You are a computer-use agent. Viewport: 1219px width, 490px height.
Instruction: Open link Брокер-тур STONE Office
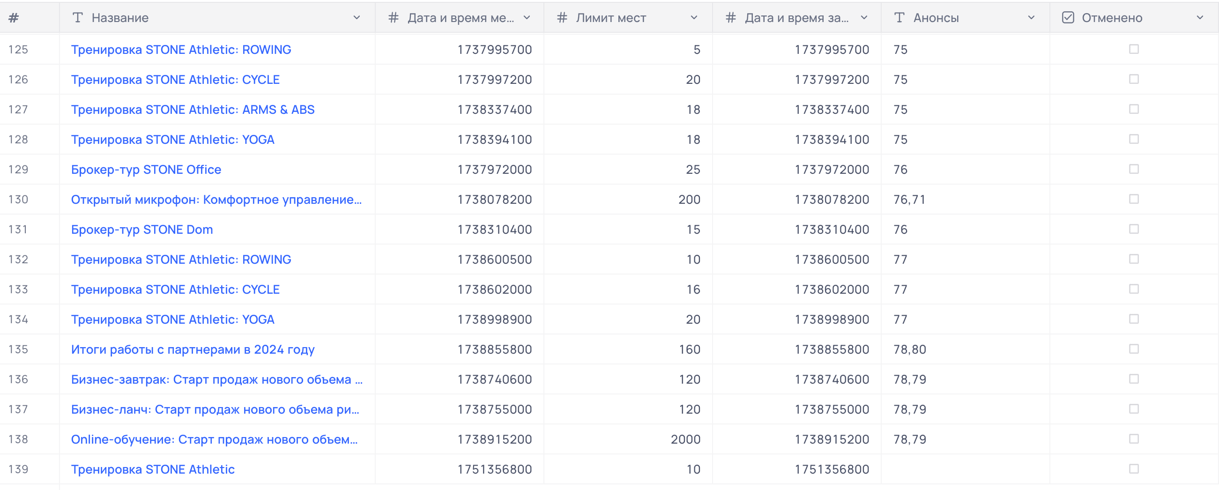[x=146, y=169]
